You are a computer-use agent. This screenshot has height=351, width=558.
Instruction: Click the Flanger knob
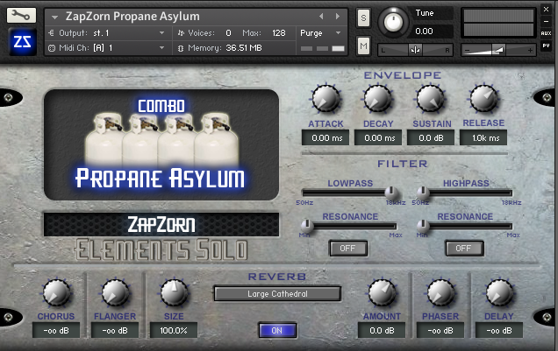[115, 293]
